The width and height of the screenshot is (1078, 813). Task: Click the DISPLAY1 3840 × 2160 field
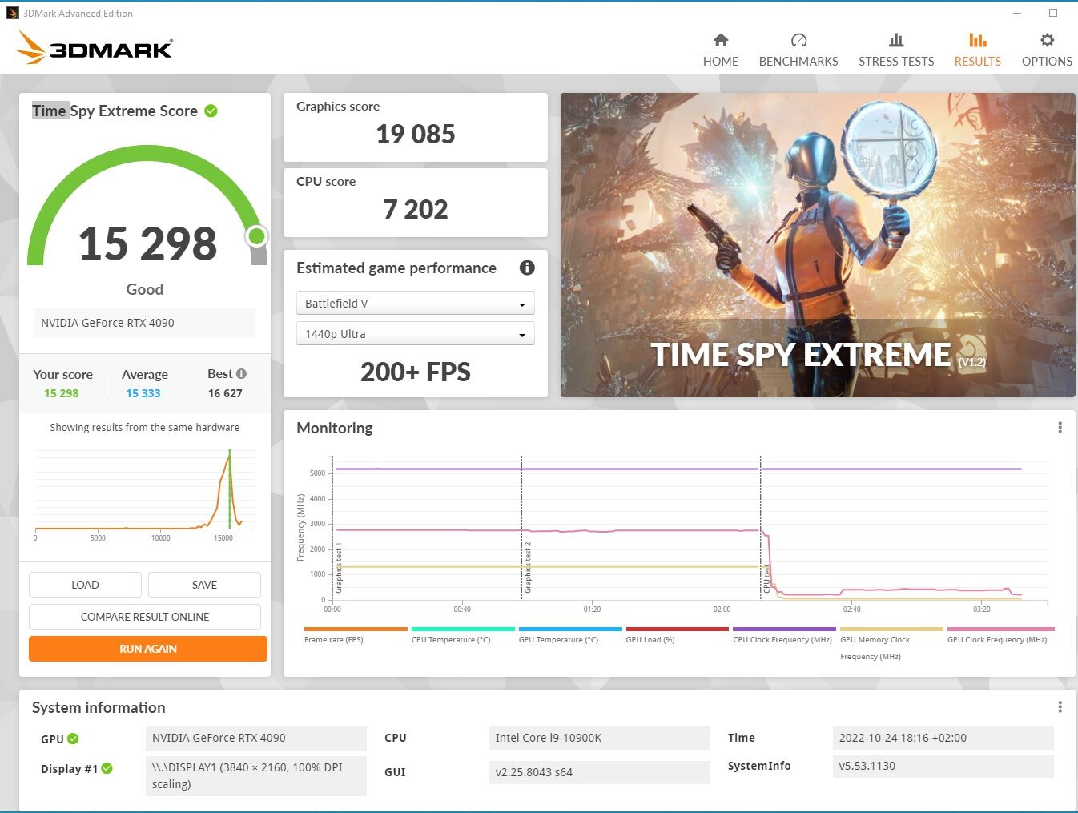pos(256,775)
